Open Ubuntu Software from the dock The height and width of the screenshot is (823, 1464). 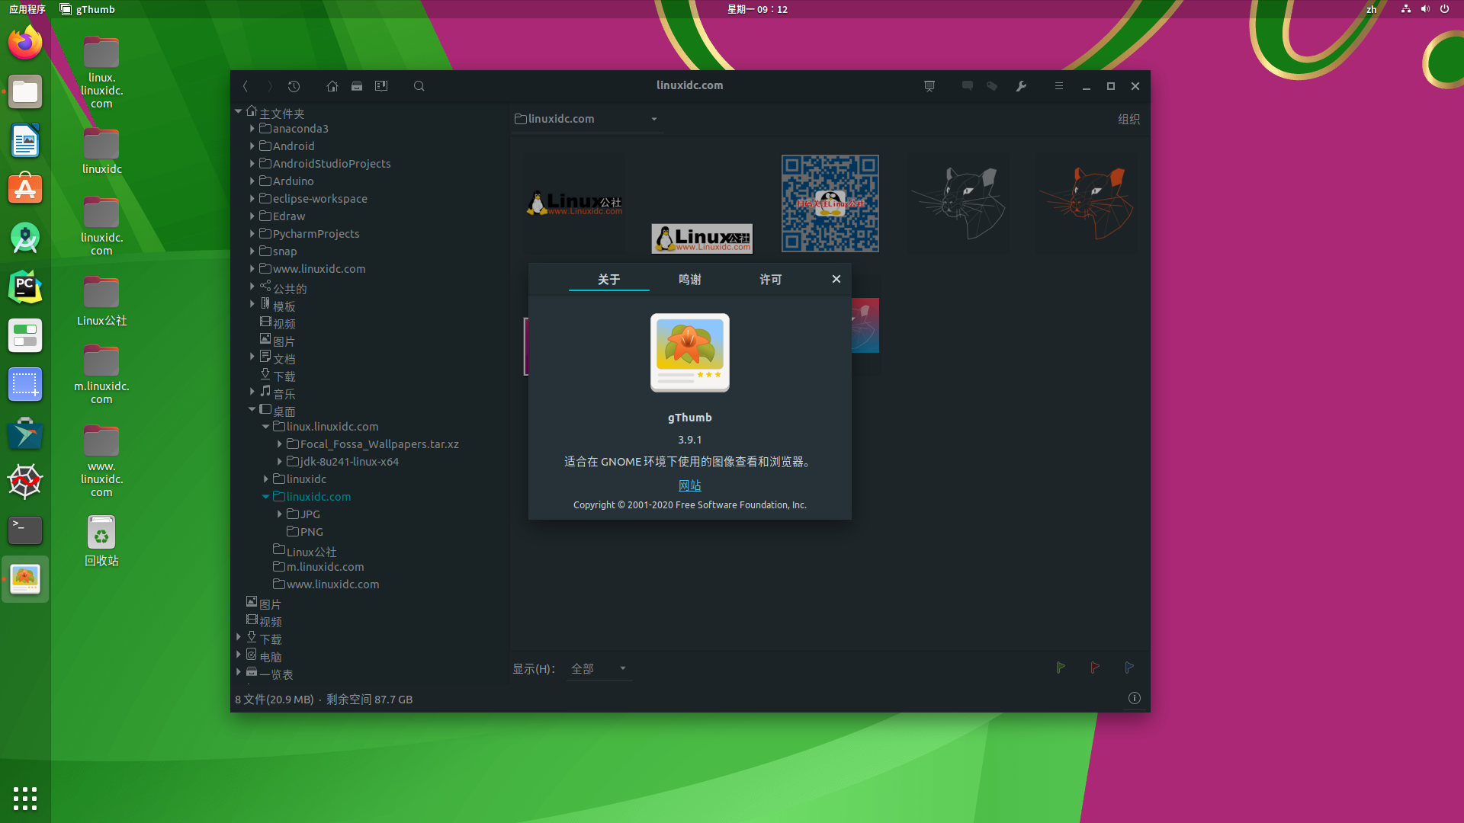click(25, 189)
